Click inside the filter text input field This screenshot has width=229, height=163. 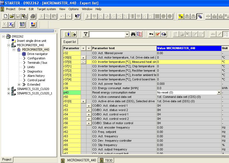point(107,34)
